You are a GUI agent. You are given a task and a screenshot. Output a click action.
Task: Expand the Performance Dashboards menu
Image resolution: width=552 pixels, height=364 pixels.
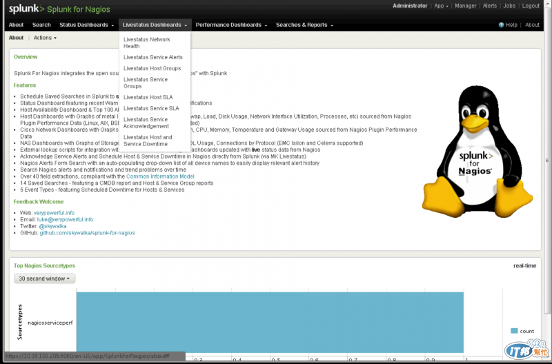231,25
